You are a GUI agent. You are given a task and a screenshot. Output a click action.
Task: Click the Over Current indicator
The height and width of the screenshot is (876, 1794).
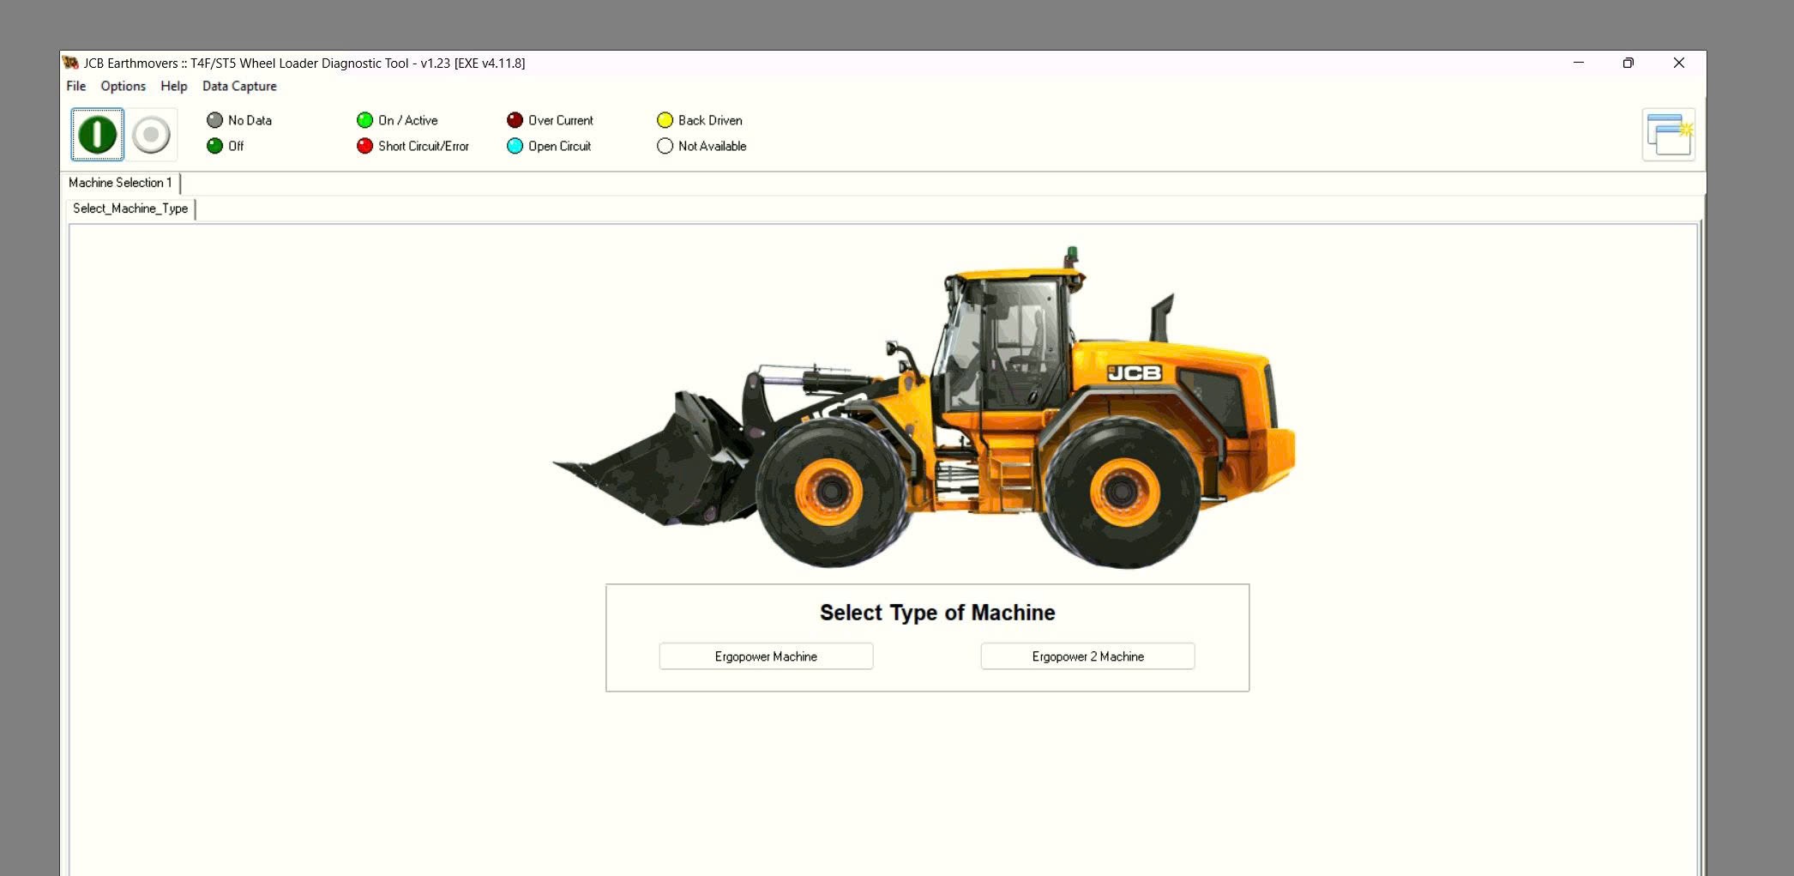(x=515, y=120)
